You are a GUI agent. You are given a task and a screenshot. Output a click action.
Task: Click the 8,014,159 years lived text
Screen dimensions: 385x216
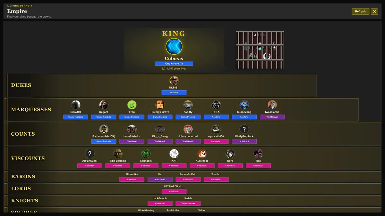coord(174,68)
